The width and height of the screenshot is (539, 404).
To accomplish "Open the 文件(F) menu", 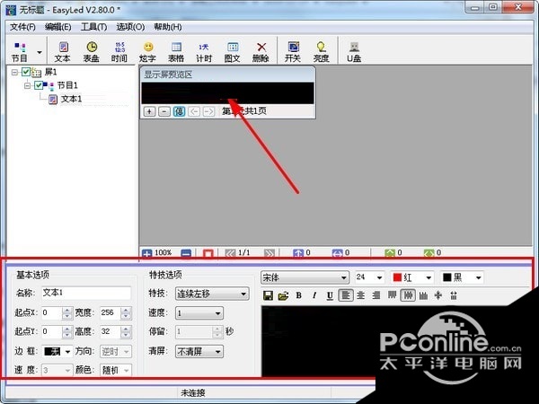I will coord(22,27).
